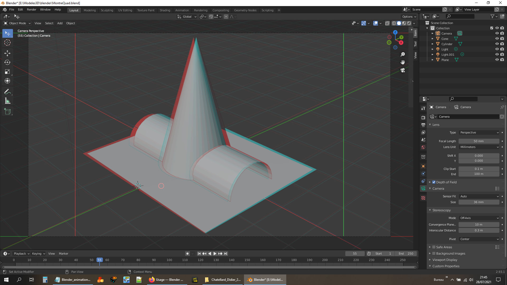Screen dimensions: 507x285
Task: Open the Object Mode dropdown
Action: [x=17, y=23]
